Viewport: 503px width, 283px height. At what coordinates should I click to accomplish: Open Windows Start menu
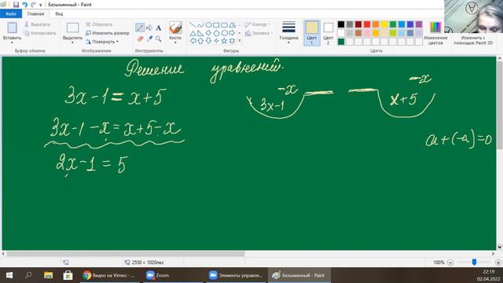click(x=9, y=275)
